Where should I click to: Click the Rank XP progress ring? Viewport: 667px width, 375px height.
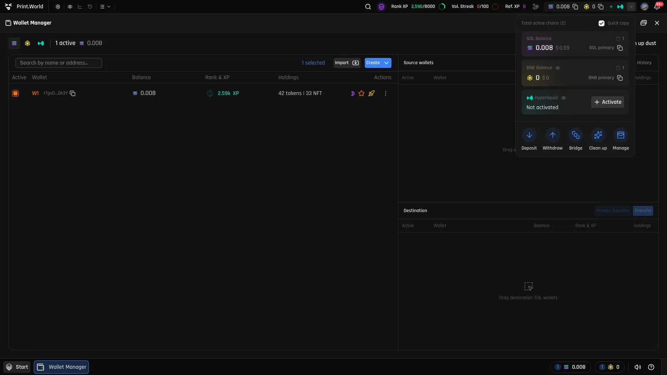click(442, 7)
